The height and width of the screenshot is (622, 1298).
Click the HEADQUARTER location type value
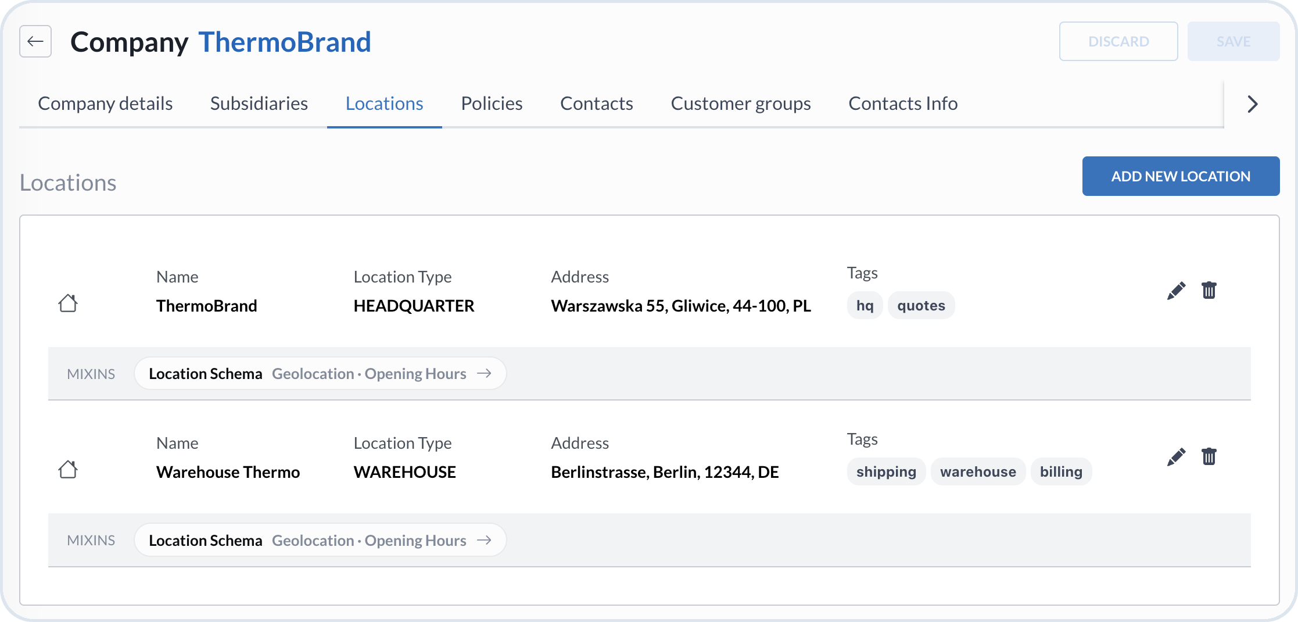coord(414,306)
